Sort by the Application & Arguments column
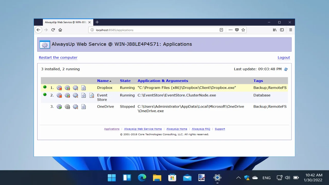The width and height of the screenshot is (329, 185). pos(163,81)
